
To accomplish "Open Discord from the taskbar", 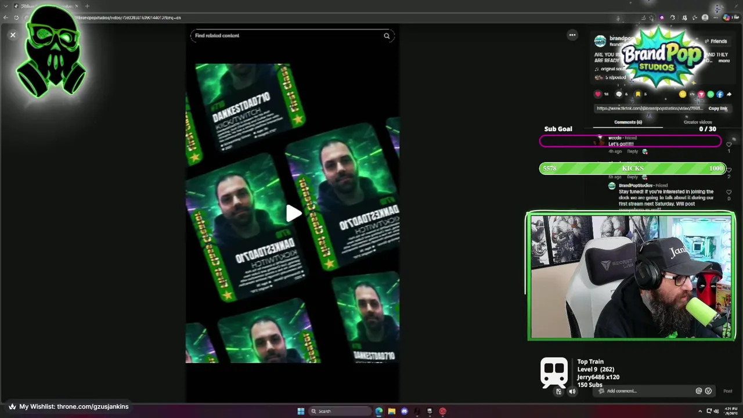I will (x=405, y=411).
